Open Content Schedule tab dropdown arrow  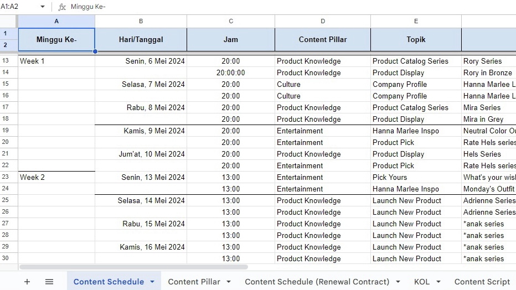click(x=152, y=282)
